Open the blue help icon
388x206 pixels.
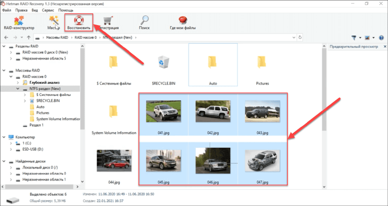[381, 38]
